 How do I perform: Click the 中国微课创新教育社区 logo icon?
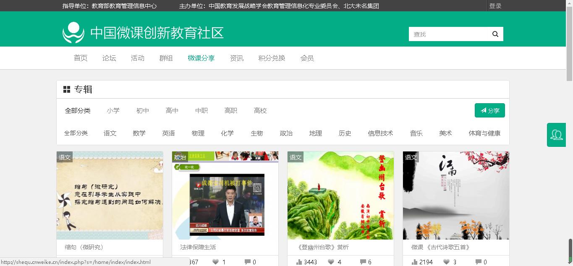(x=72, y=34)
